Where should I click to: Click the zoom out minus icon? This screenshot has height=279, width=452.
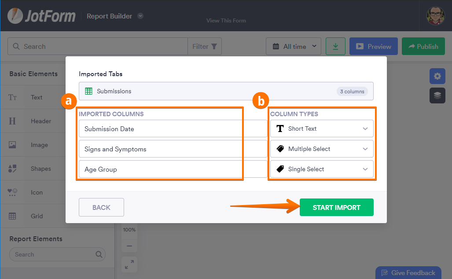(x=129, y=246)
